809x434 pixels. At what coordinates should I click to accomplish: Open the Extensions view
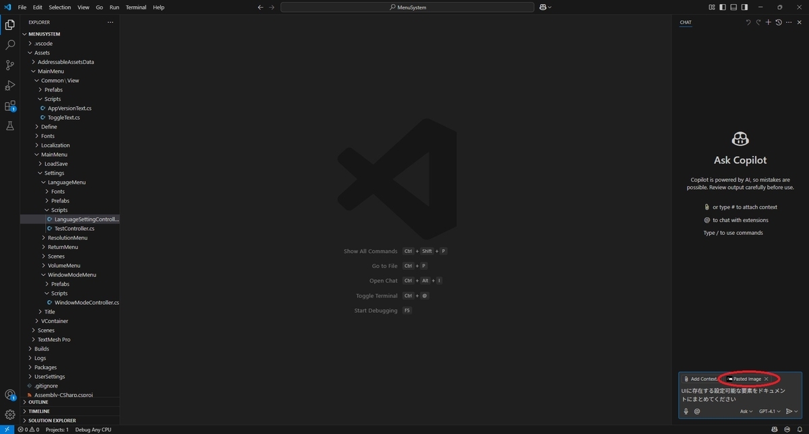coord(10,106)
